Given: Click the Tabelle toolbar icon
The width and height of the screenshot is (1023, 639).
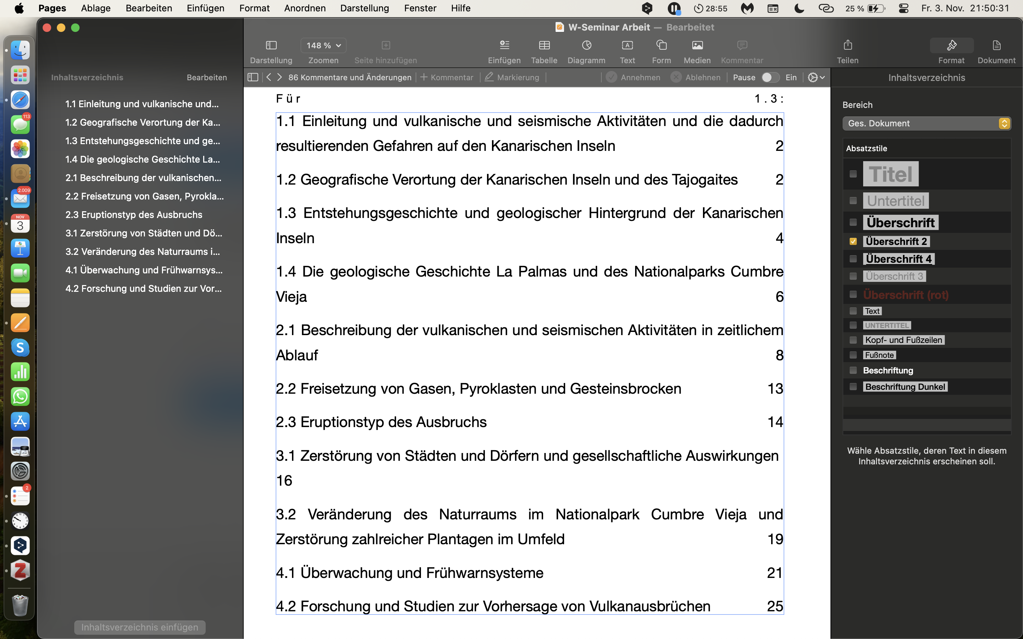Looking at the screenshot, I should coord(544,45).
